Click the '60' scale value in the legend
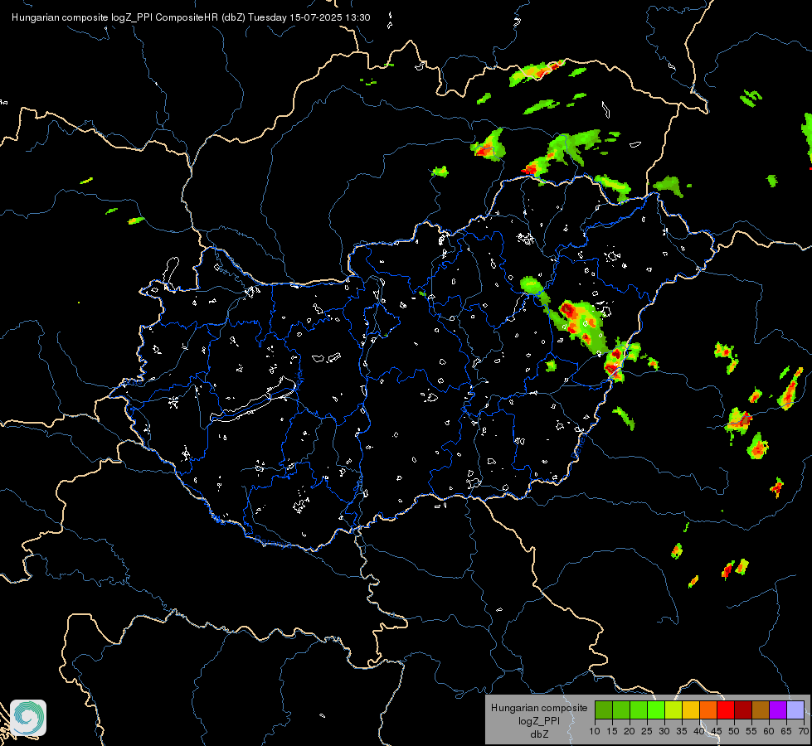812x746 pixels. tap(769, 731)
